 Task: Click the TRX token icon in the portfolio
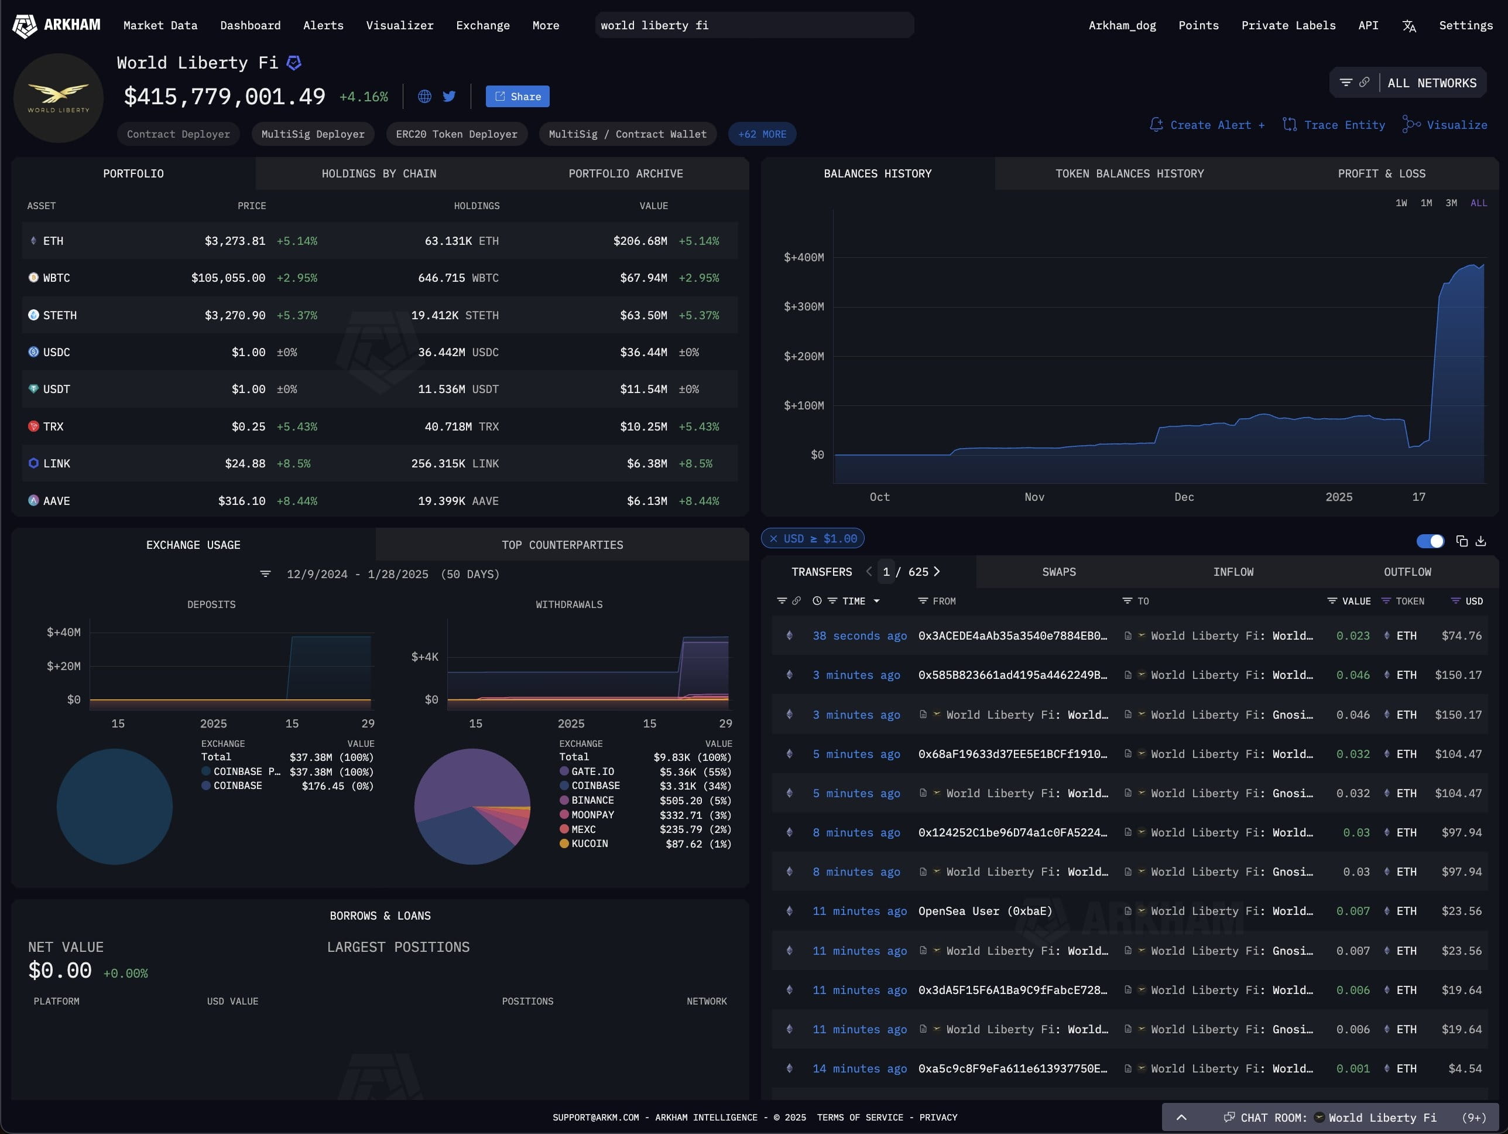tap(33, 426)
